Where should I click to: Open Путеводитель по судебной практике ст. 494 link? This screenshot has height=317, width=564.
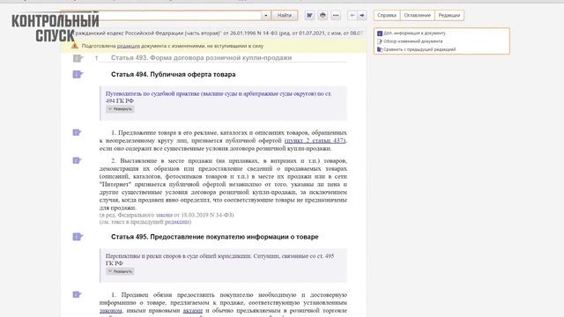point(219,98)
